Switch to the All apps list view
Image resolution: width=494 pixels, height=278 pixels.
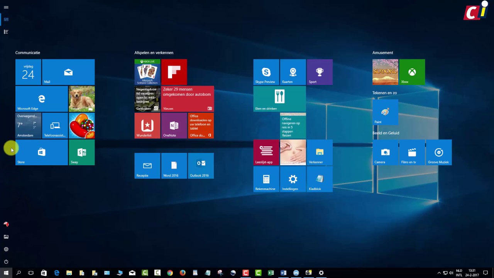pos(6,32)
